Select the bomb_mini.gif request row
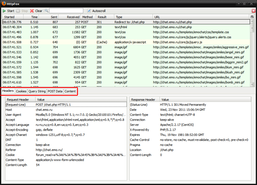This screenshot has height=185, width=257. click(x=126, y=82)
